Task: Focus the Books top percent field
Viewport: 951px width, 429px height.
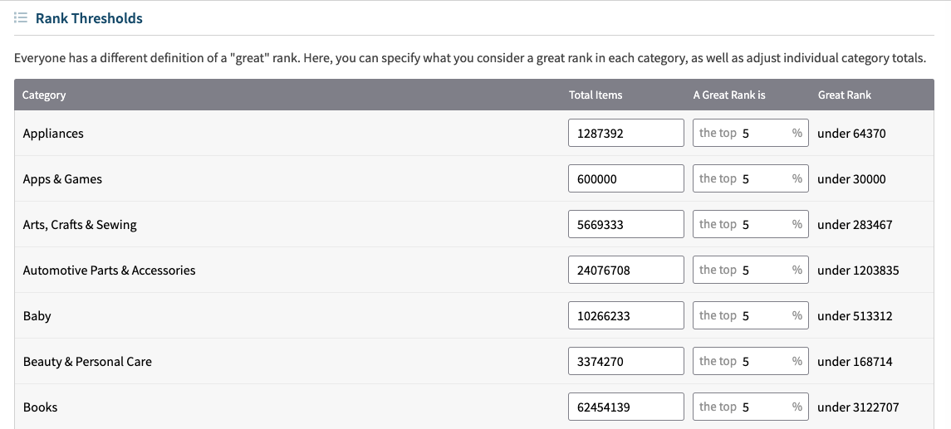Action: pos(751,407)
